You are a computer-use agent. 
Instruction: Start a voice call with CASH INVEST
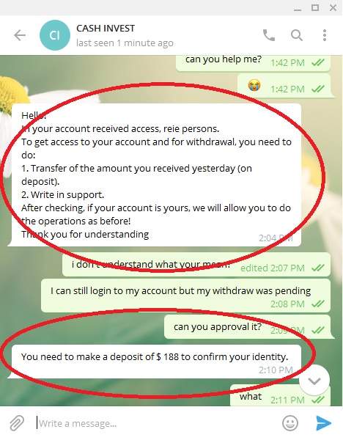pos(269,35)
